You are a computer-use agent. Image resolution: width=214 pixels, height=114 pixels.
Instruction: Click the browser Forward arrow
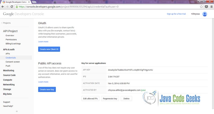(x=7, y=7)
